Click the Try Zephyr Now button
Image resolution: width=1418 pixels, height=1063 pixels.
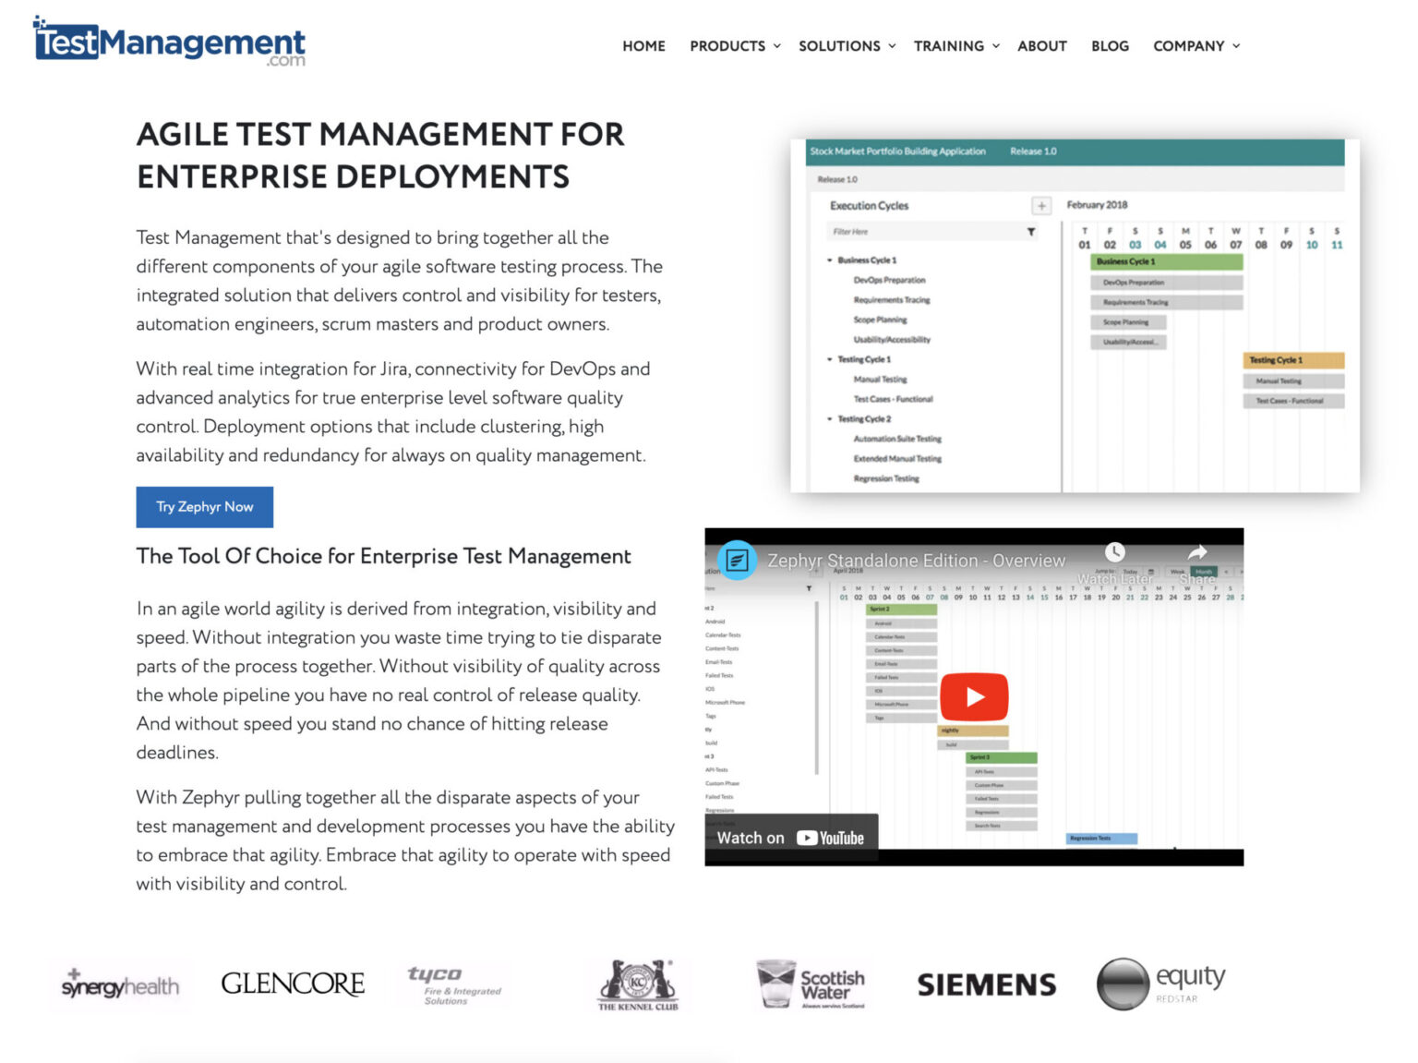coord(204,507)
